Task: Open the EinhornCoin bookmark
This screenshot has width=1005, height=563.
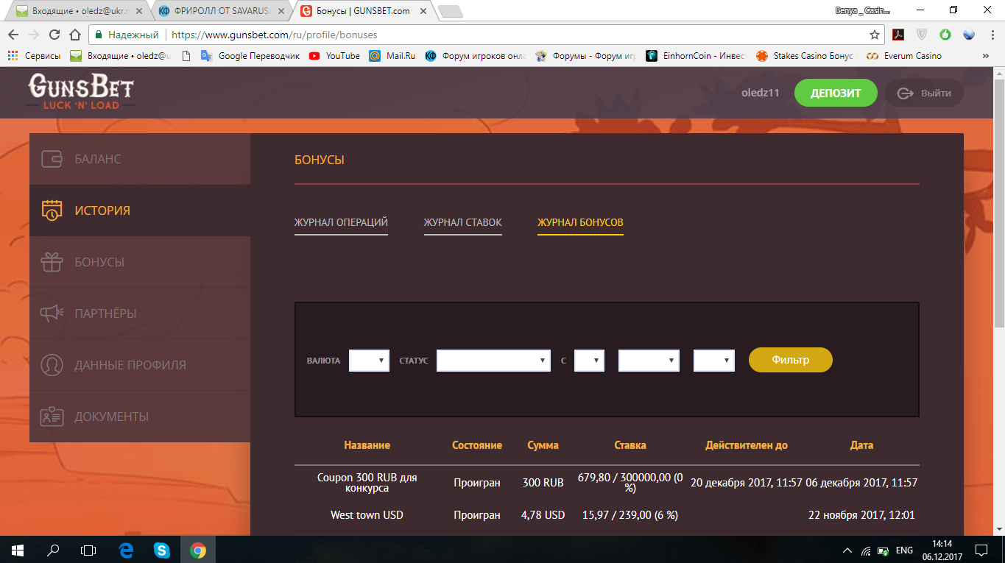Action: [x=697, y=56]
